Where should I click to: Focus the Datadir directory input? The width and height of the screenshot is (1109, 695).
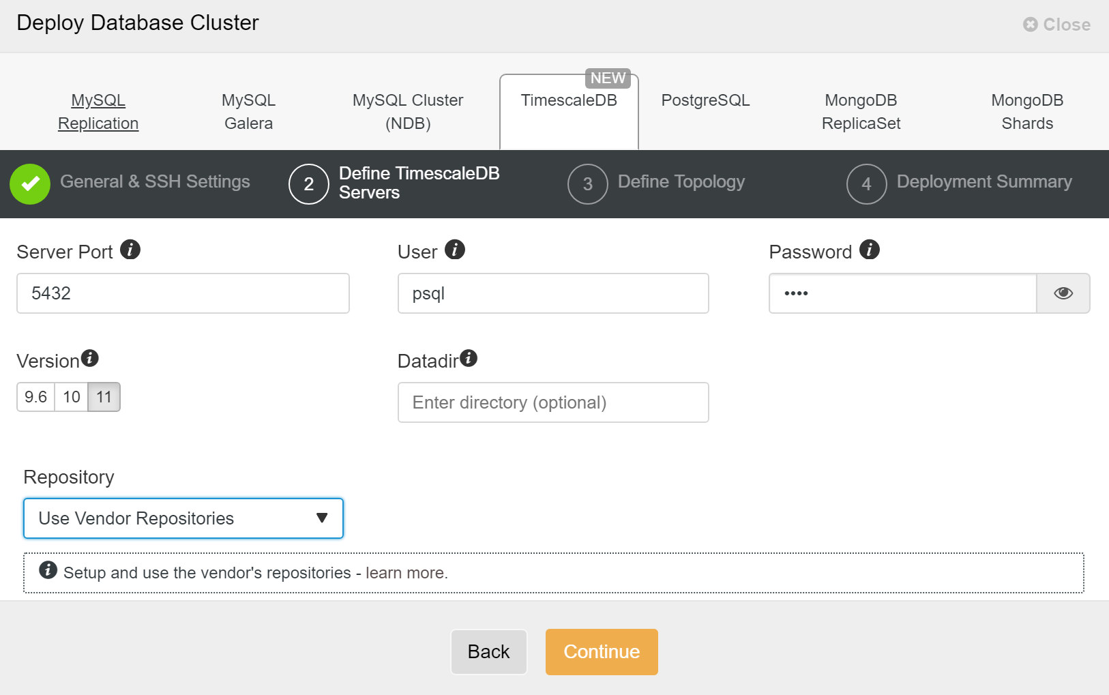pyautogui.click(x=553, y=402)
